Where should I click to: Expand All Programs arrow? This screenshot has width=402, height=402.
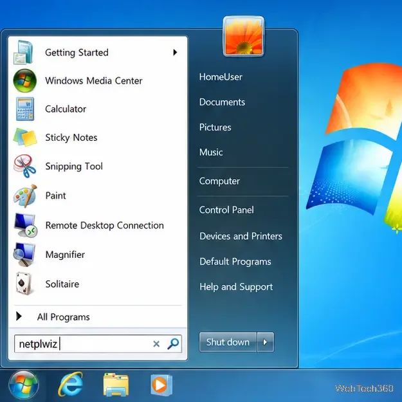click(19, 316)
